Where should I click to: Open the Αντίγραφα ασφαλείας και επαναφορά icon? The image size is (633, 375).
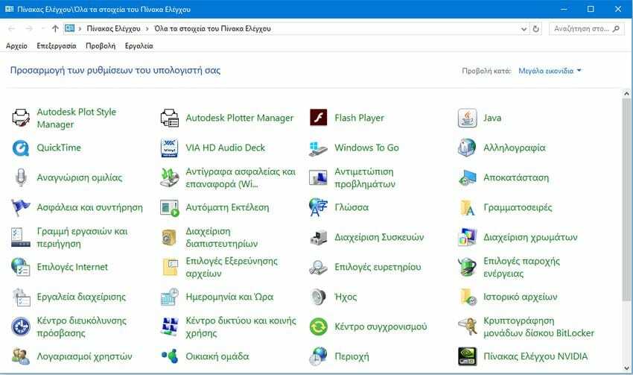pos(170,177)
